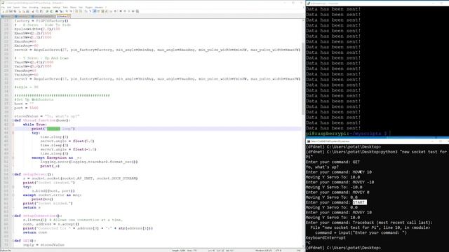Open the Encoding menu
This screenshot has height=252, width=449.
tap(34, 8)
